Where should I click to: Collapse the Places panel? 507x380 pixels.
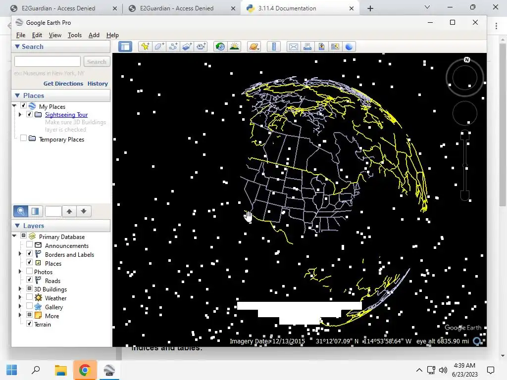tap(17, 95)
